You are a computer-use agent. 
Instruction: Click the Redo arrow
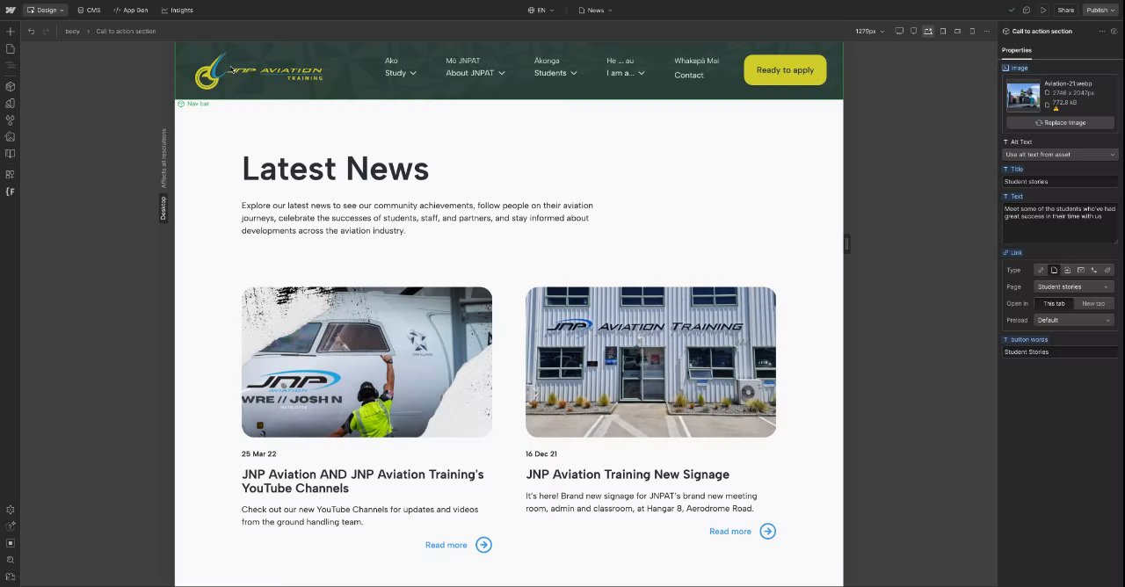[46, 32]
